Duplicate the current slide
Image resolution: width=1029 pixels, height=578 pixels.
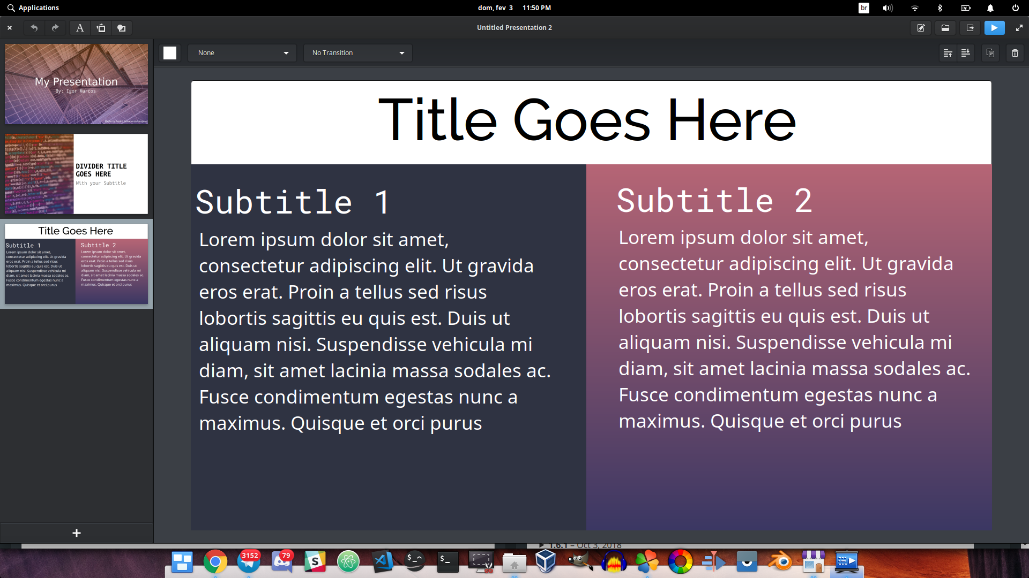pyautogui.click(x=990, y=53)
